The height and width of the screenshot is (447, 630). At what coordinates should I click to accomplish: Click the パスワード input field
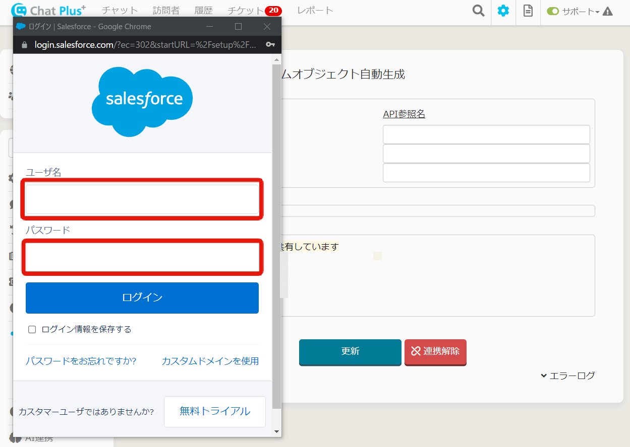click(142, 257)
